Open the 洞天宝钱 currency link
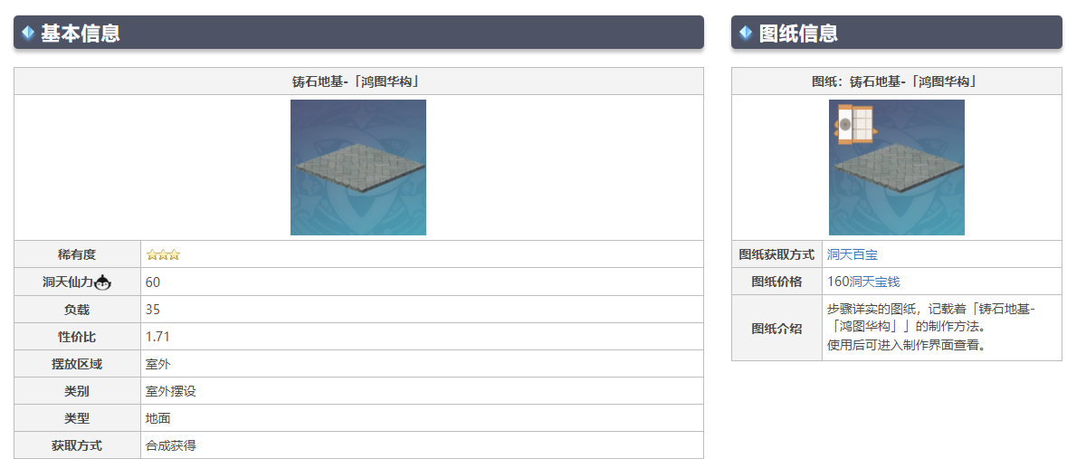The height and width of the screenshot is (459, 1067). [x=875, y=282]
